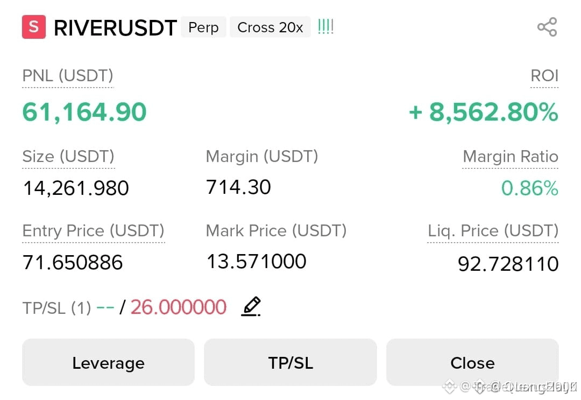
Task: Tap the PNL (USDT) label
Action: tap(68, 75)
